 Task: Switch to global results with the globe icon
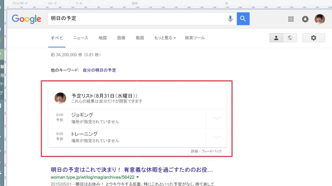pos(290,38)
